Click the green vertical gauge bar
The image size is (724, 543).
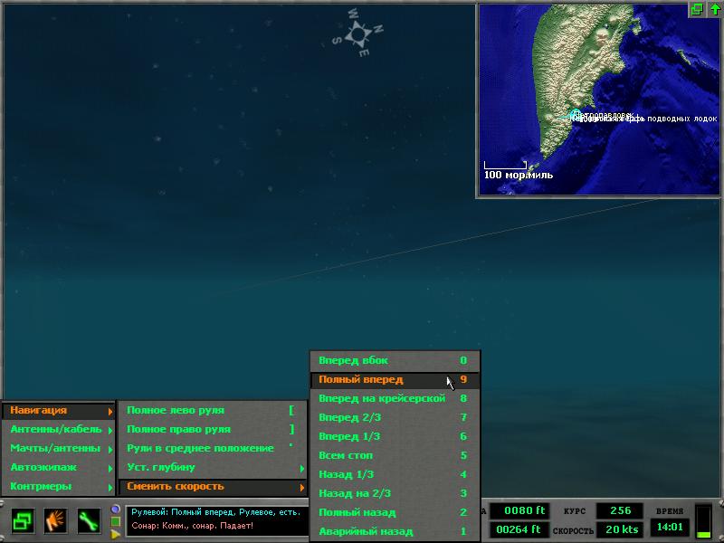[703, 521]
